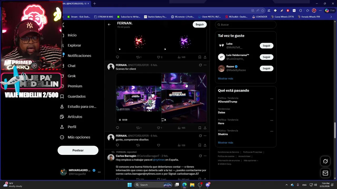The image size is (337, 189).
Task: Expand bookmarks bar overflow chevron
Action: tap(331, 17)
